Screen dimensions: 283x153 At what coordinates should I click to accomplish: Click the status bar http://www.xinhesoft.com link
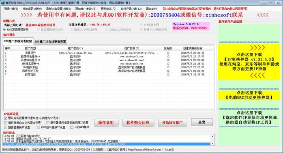coord(144,150)
